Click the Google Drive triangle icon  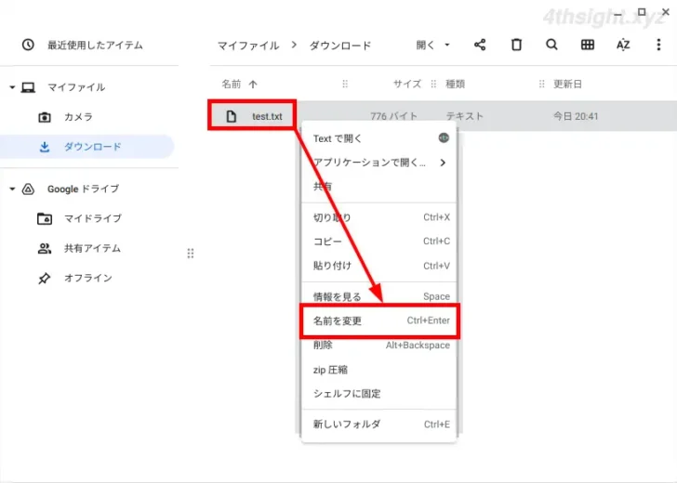click(x=28, y=189)
